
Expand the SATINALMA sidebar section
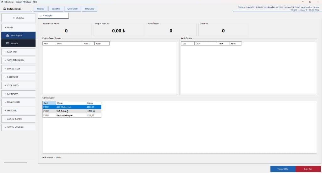[x=18, y=94]
